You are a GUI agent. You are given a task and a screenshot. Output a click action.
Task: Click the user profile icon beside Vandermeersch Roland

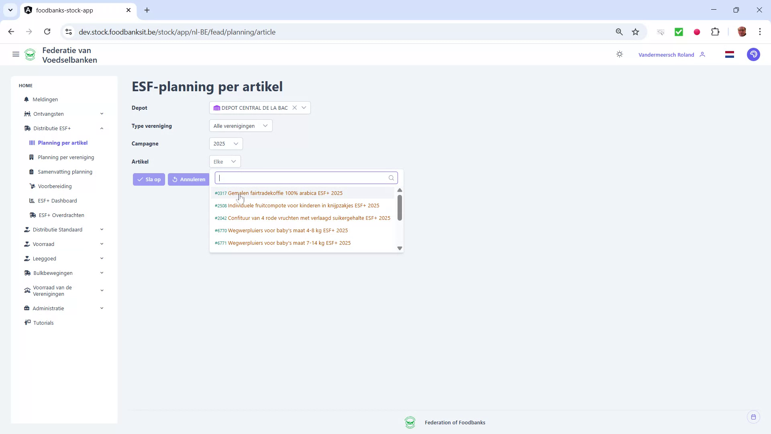point(703,54)
